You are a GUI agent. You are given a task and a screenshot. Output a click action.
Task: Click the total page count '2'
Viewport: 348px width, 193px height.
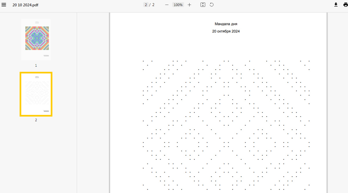pos(153,5)
